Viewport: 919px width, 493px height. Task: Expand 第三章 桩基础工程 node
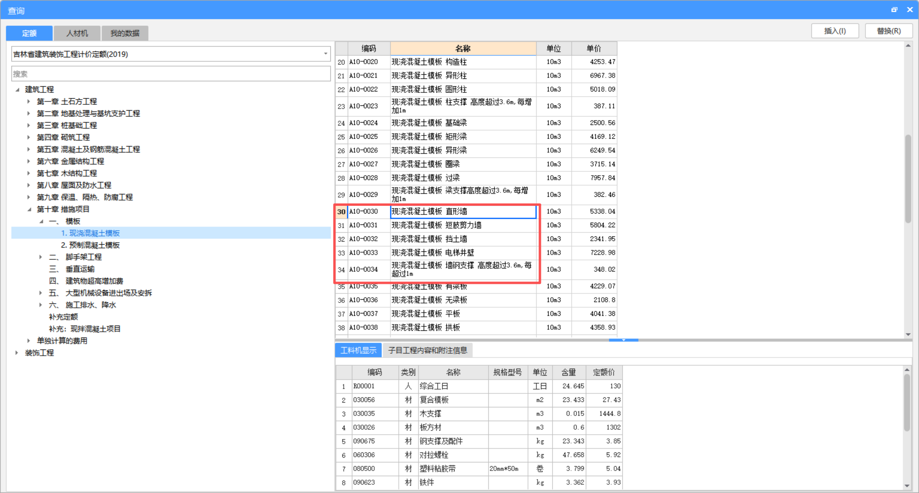(x=29, y=125)
